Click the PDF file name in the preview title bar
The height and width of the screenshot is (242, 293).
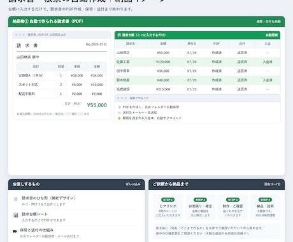tap(46, 34)
